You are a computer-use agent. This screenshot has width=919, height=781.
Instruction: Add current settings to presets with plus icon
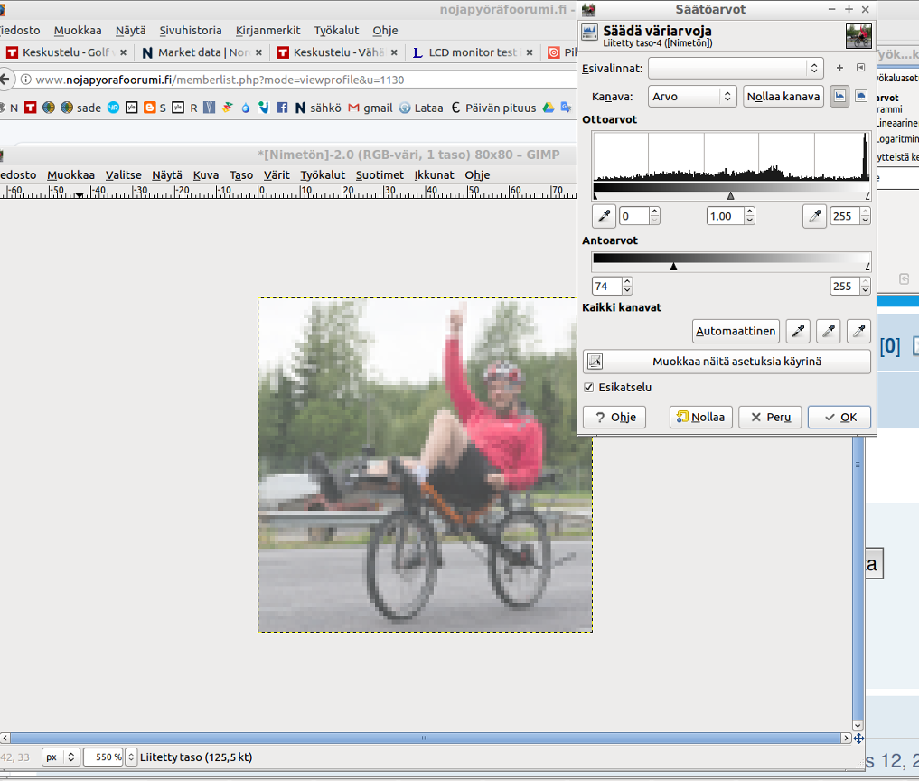(x=839, y=68)
